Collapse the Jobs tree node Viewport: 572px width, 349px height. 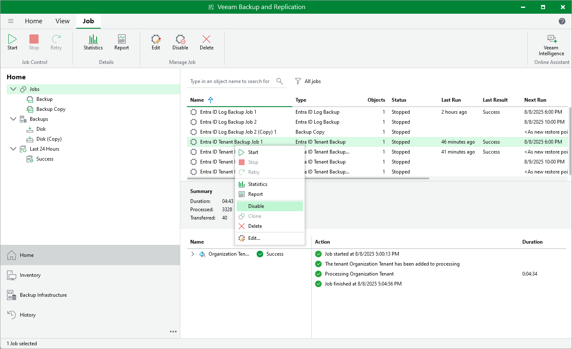[x=13, y=89]
